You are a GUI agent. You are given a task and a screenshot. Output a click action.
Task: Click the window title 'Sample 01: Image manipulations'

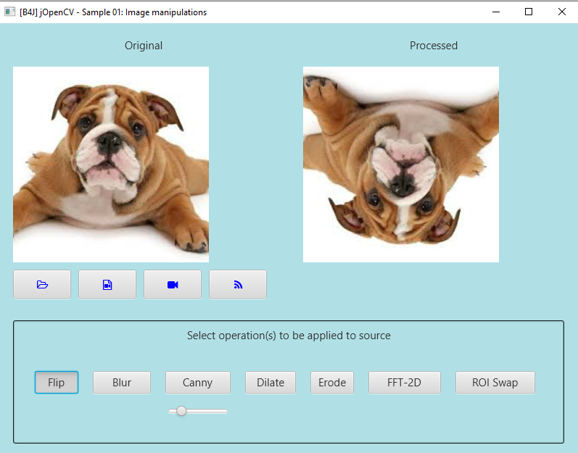[144, 12]
